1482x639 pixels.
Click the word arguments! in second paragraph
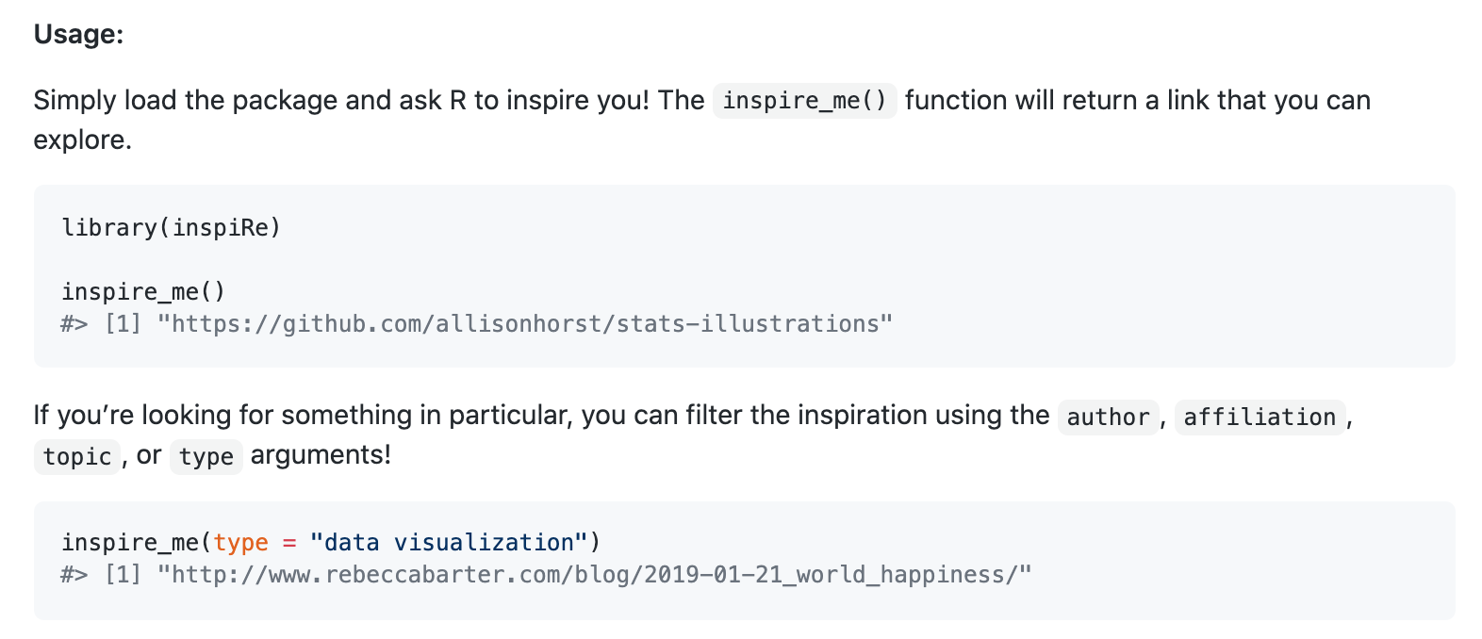(321, 454)
